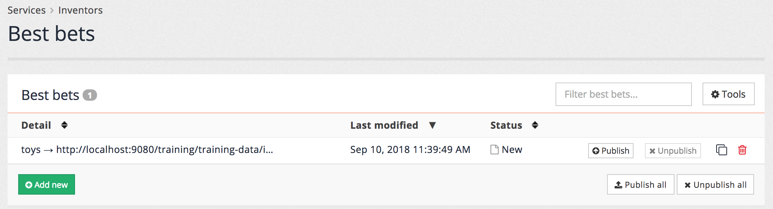Duplicate the toys best bet
This screenshot has height=209, width=773.
click(x=721, y=150)
